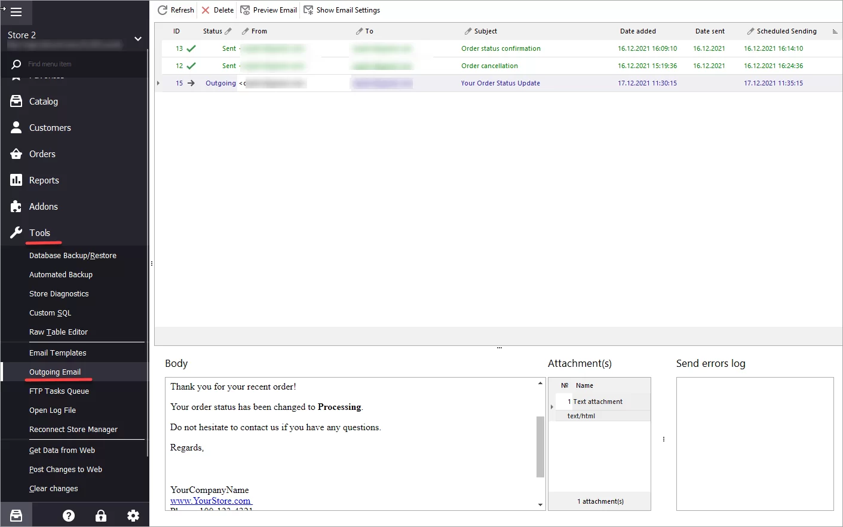Viewport: 843px width, 527px height.
Task: Expand the row for email ID 15
Action: coord(158,83)
